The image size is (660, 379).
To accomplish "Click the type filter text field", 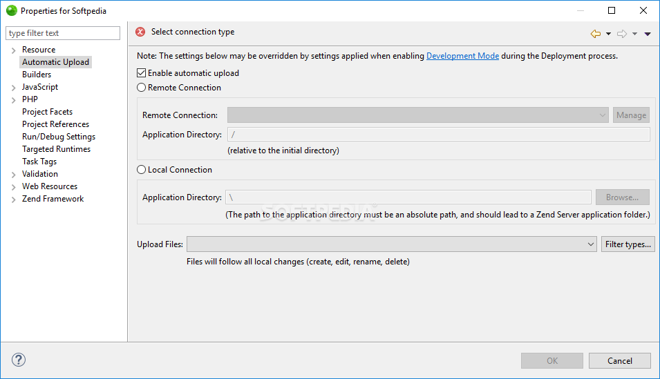I will pyautogui.click(x=63, y=33).
